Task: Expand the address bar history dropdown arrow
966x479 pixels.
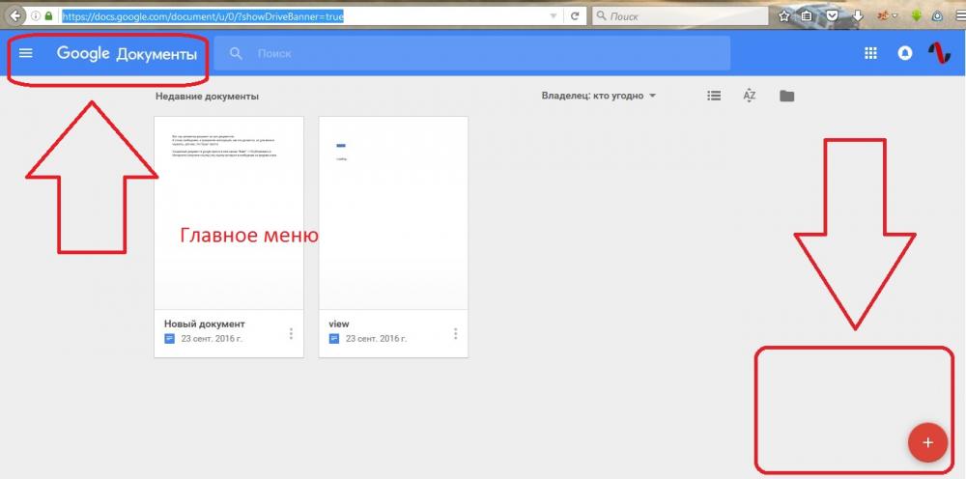Action: (553, 16)
